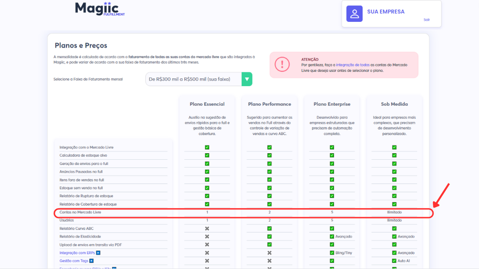This screenshot has width=479, height=269.
Task: Click the Contas no Mercado Livre row label
Action: pyautogui.click(x=80, y=212)
